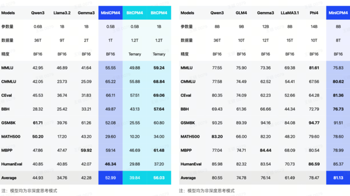Click the footnote under the left table
Image resolution: width=350 pixels, height=196 pixels.
tap(28, 191)
